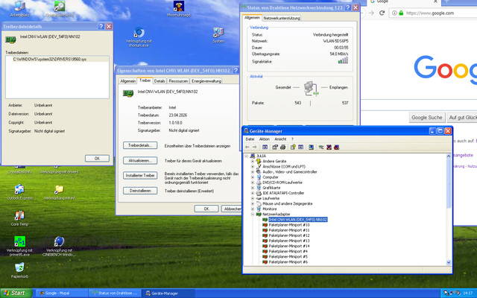
Task: Click the Windows Start button
Action: [16, 293]
